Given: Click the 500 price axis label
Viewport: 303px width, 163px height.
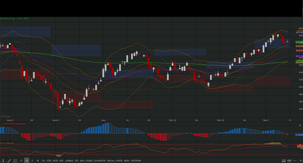Looking at the screenshot, I should tap(301, 87).
